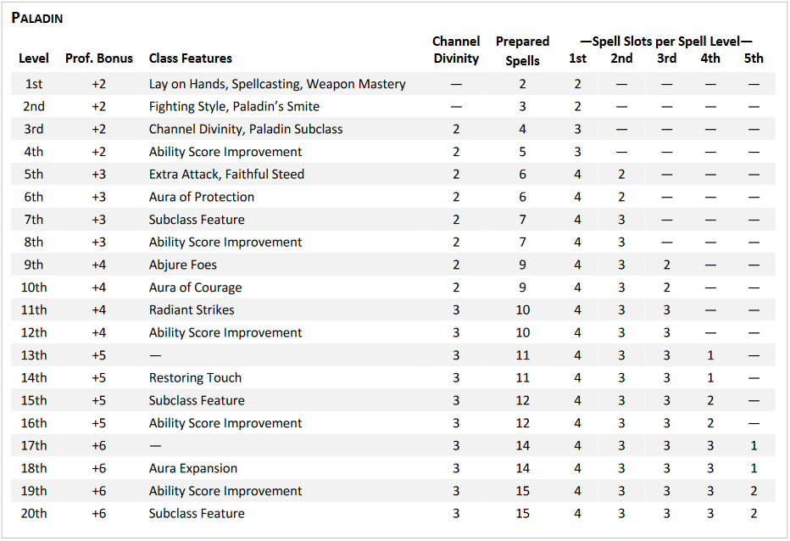Click the Restoring Touch feature
790x541 pixels.
click(195, 378)
